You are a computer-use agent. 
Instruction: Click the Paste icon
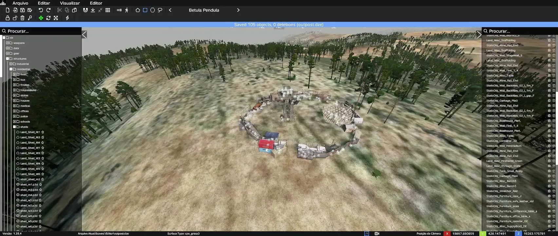[x=74, y=10]
